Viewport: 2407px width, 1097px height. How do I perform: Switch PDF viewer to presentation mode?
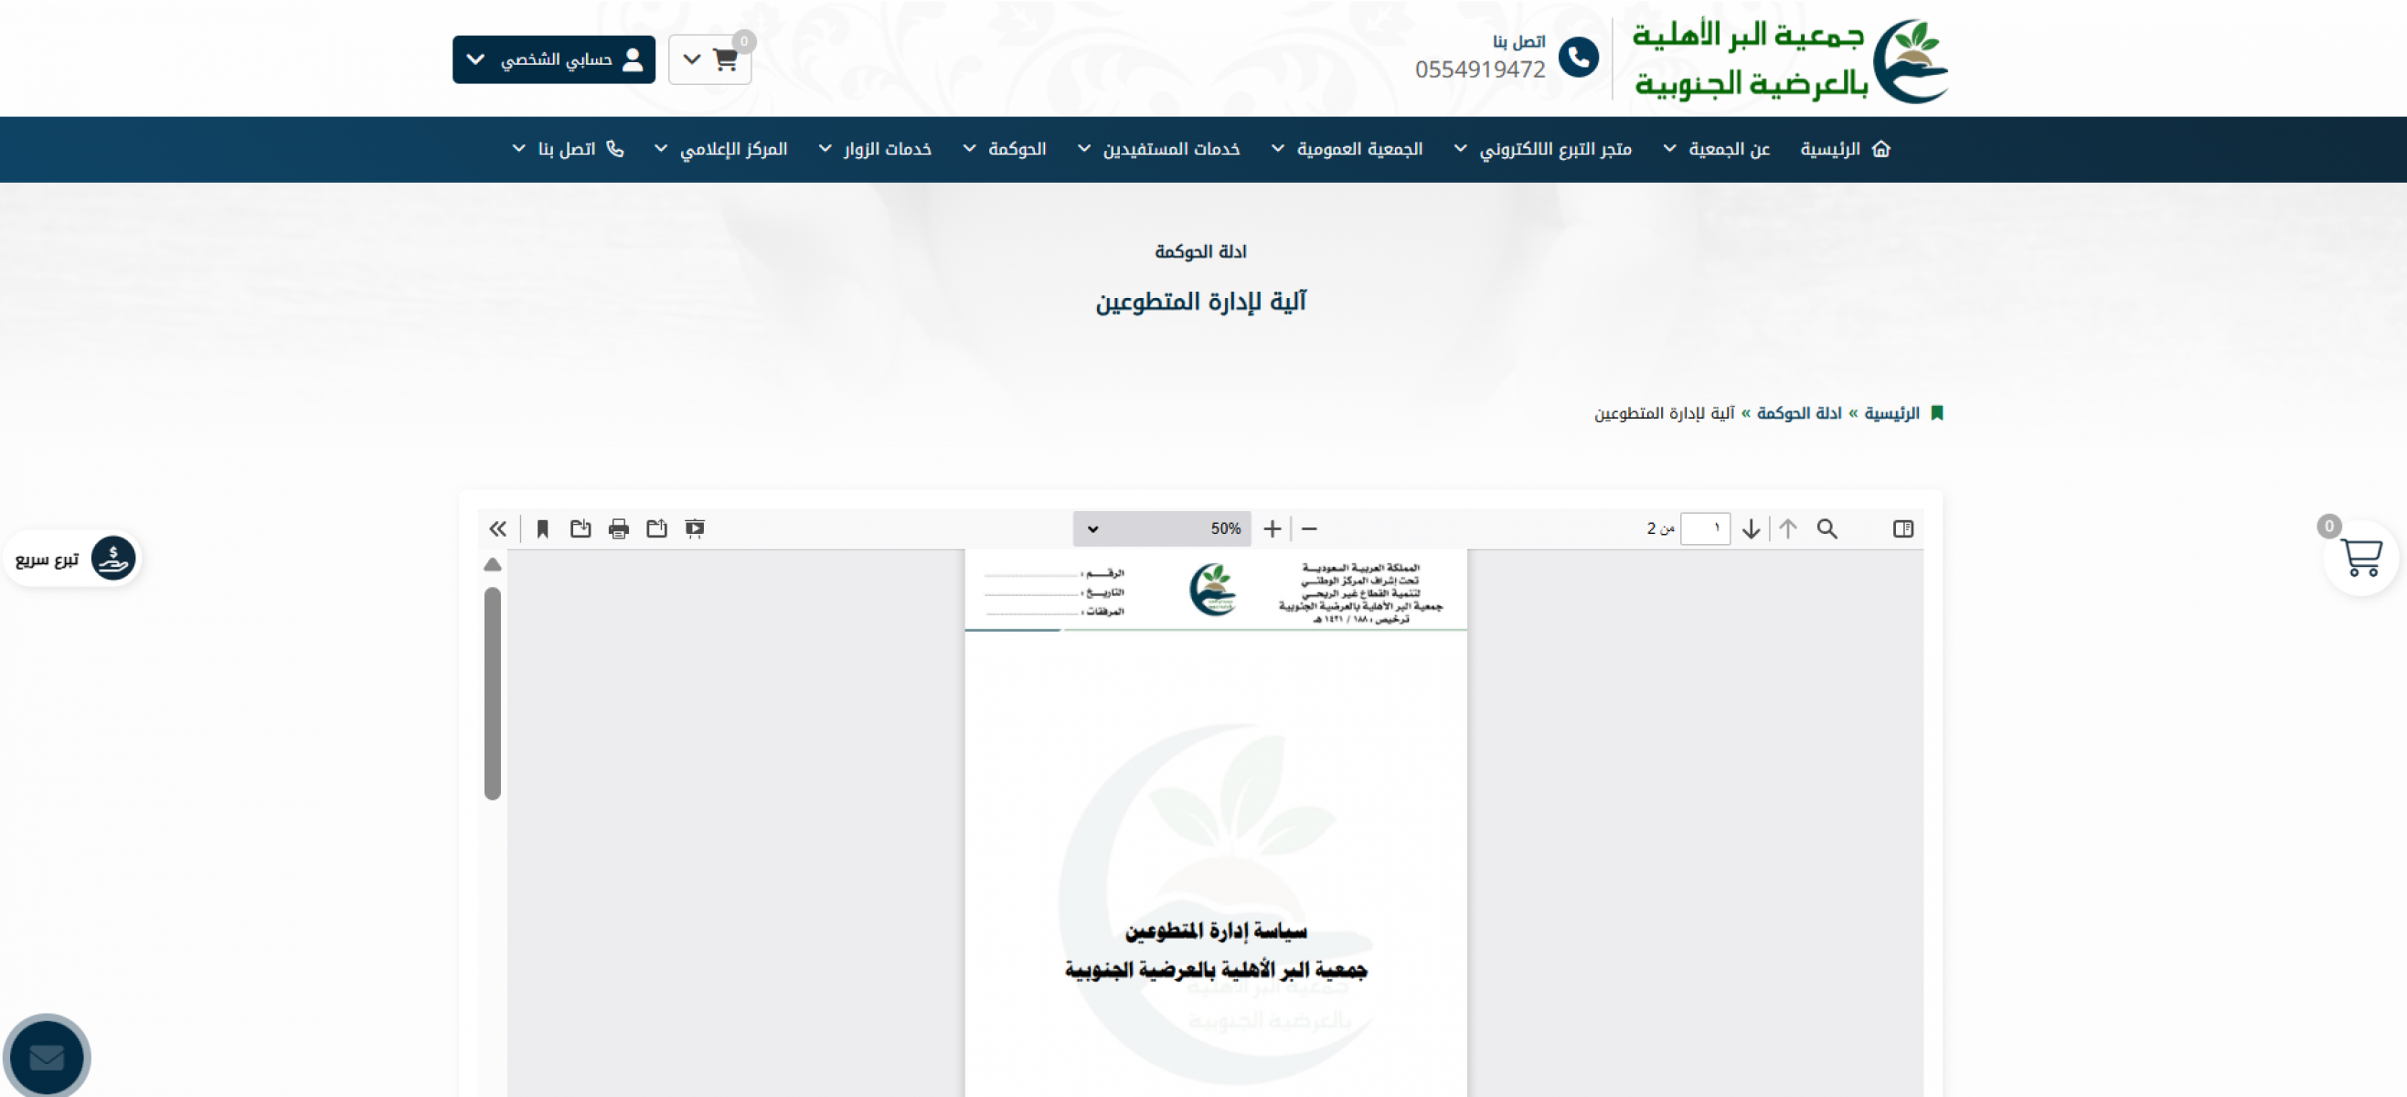695,529
